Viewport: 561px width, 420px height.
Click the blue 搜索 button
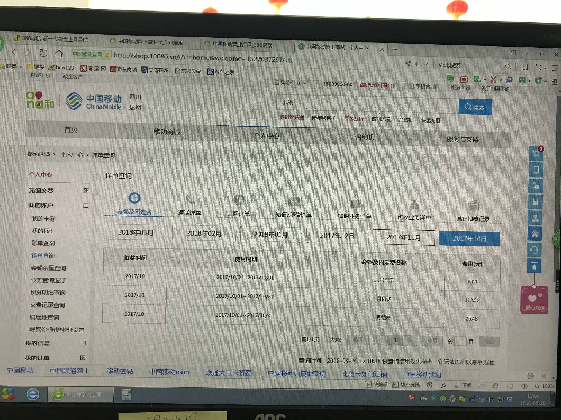click(475, 107)
